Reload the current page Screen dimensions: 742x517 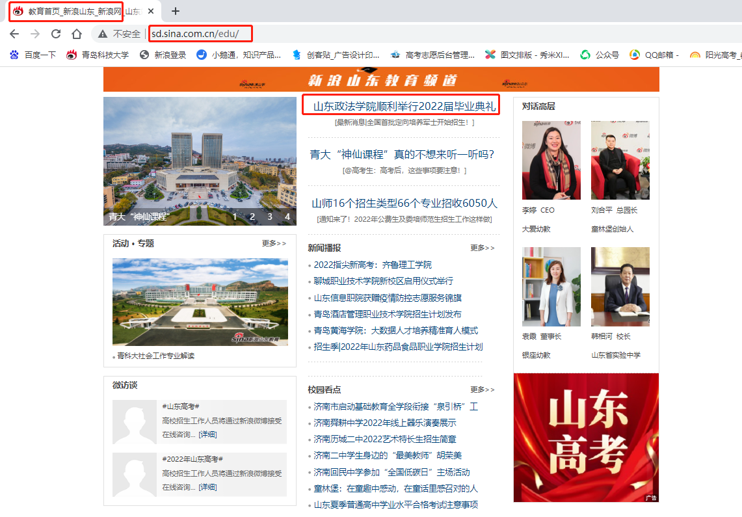[56, 34]
